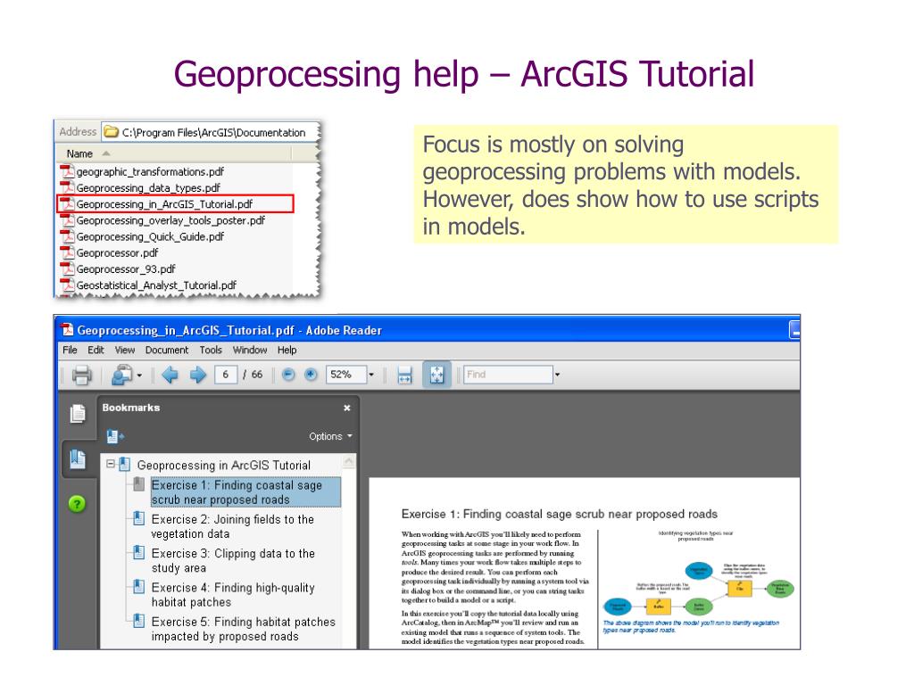This screenshot has width=914, height=685.
Task: Select Exercise 5 habitat patches impacted bookmark
Action: tap(243, 629)
